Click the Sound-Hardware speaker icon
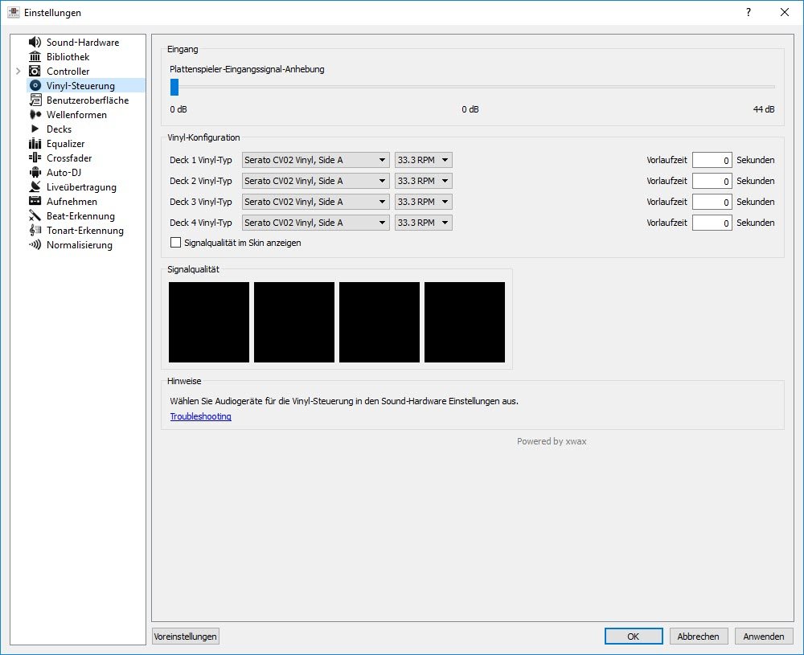 [35, 42]
